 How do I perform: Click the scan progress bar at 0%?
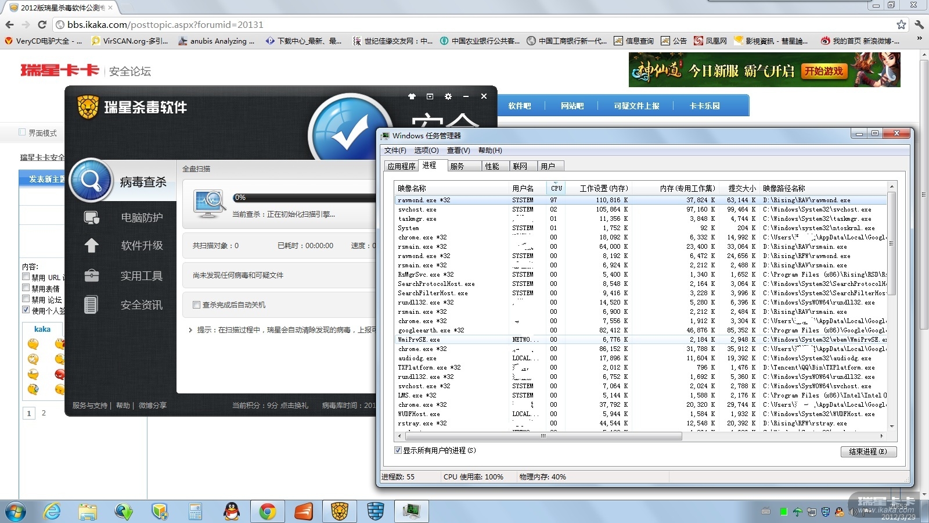tap(304, 198)
